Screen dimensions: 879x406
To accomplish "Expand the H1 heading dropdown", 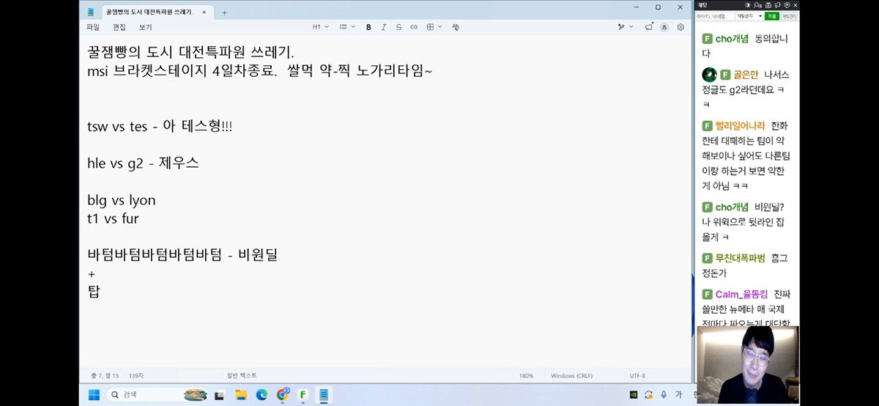I will pyautogui.click(x=320, y=27).
